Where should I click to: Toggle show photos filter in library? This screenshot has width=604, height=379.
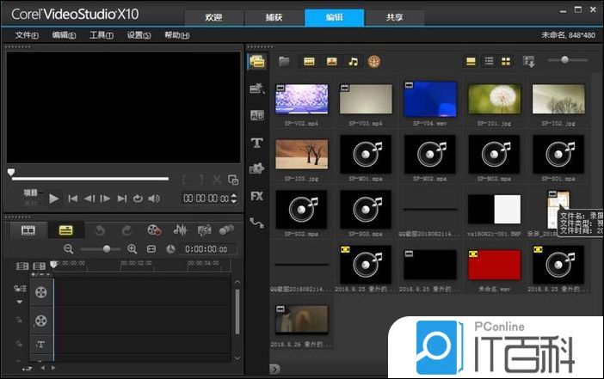330,61
